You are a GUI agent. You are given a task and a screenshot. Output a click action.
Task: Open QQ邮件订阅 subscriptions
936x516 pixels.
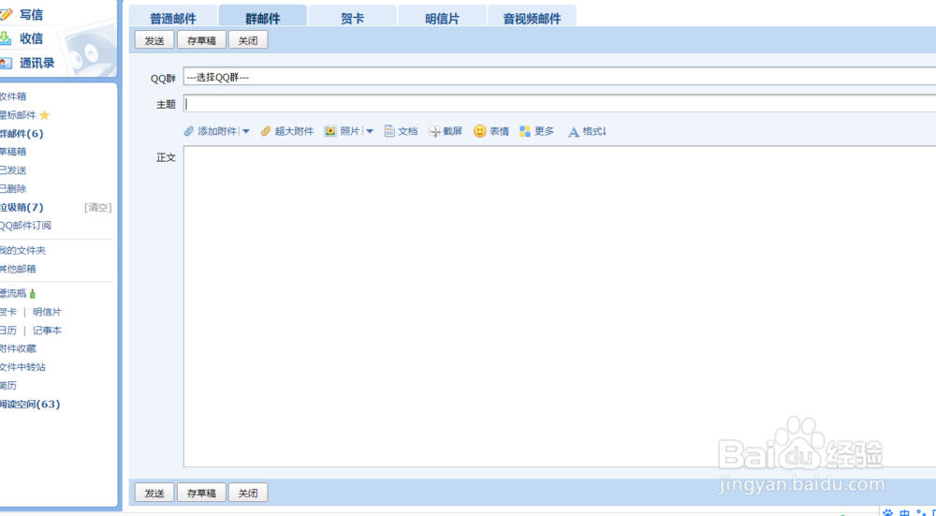coord(25,225)
